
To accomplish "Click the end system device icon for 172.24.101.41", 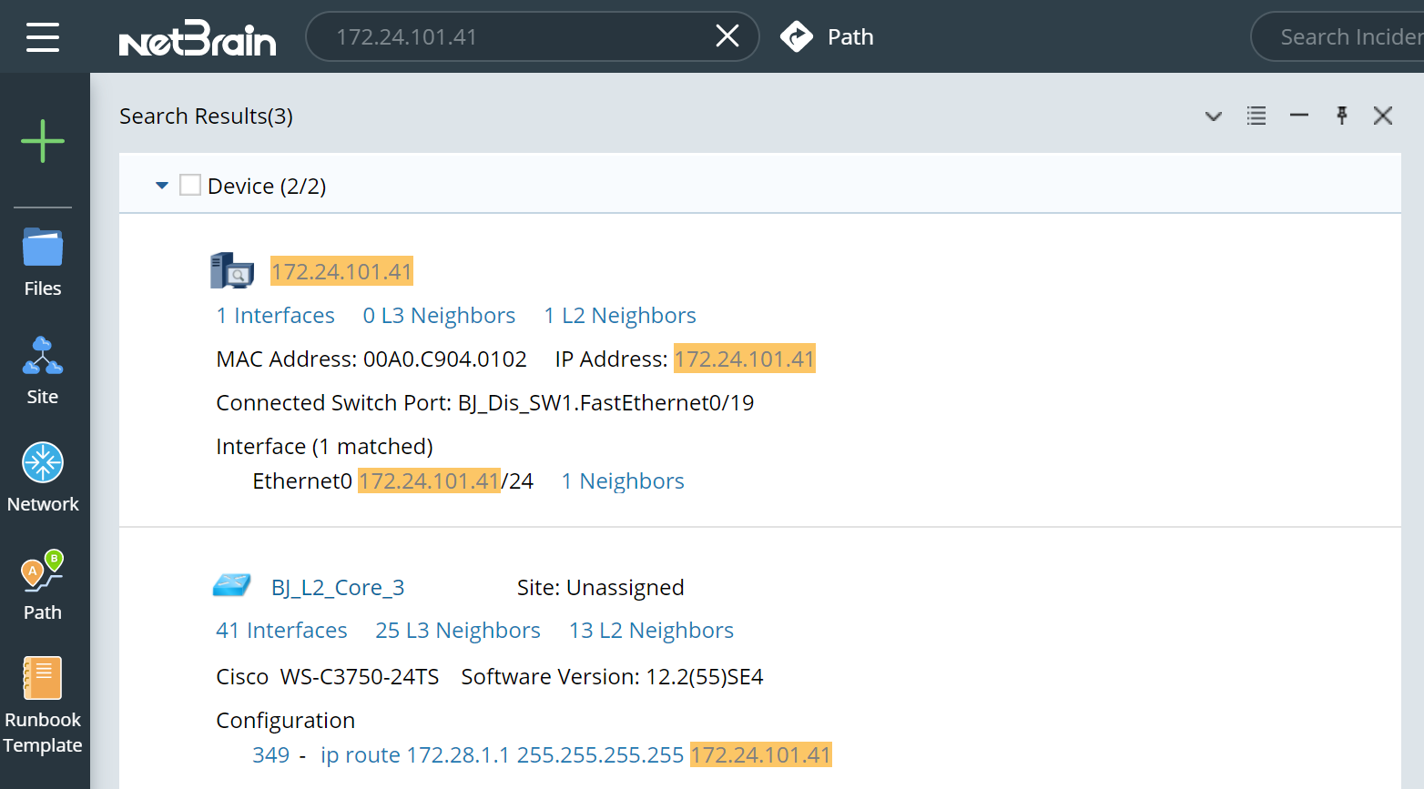I will 232,270.
